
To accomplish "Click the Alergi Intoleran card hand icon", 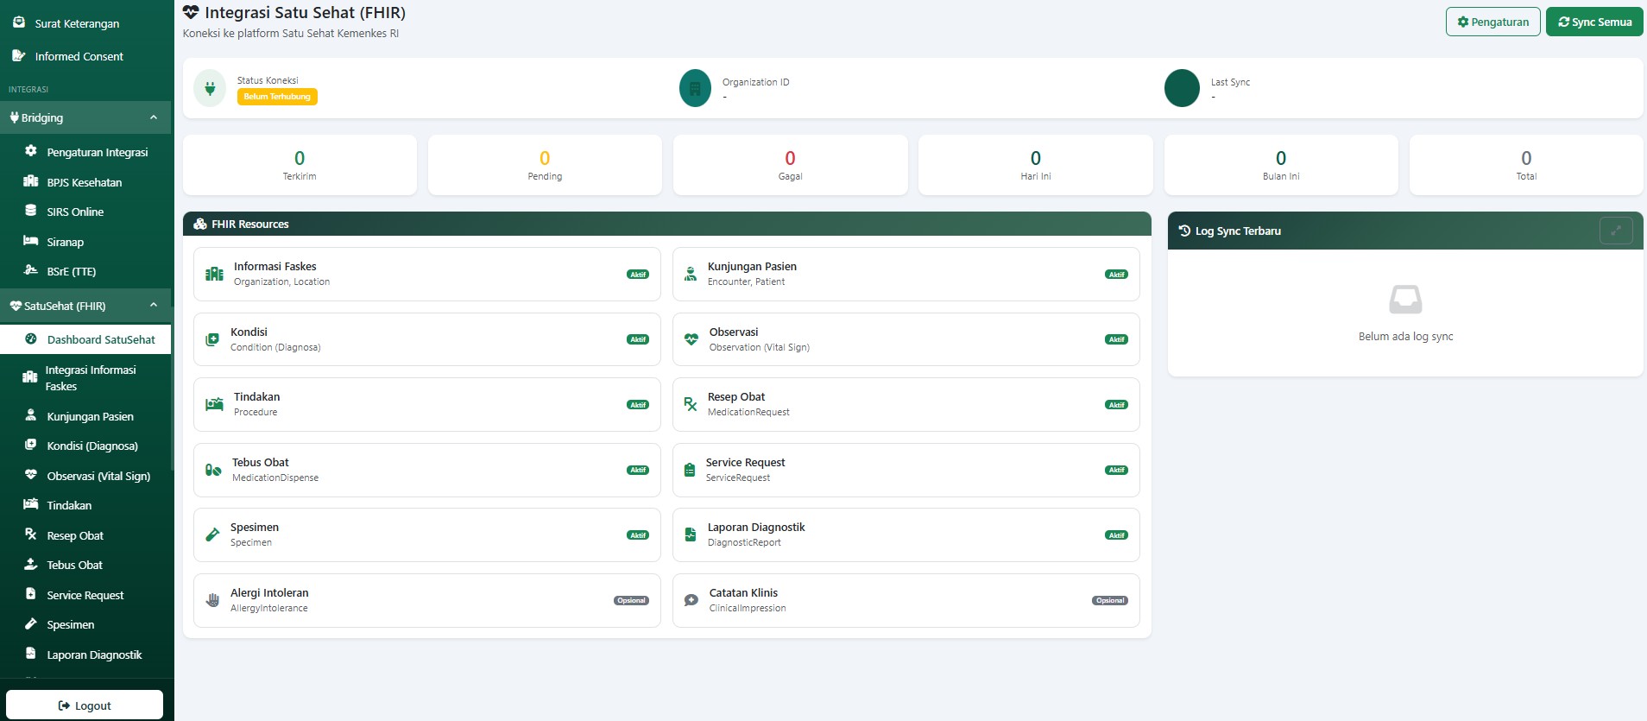I will 212,600.
